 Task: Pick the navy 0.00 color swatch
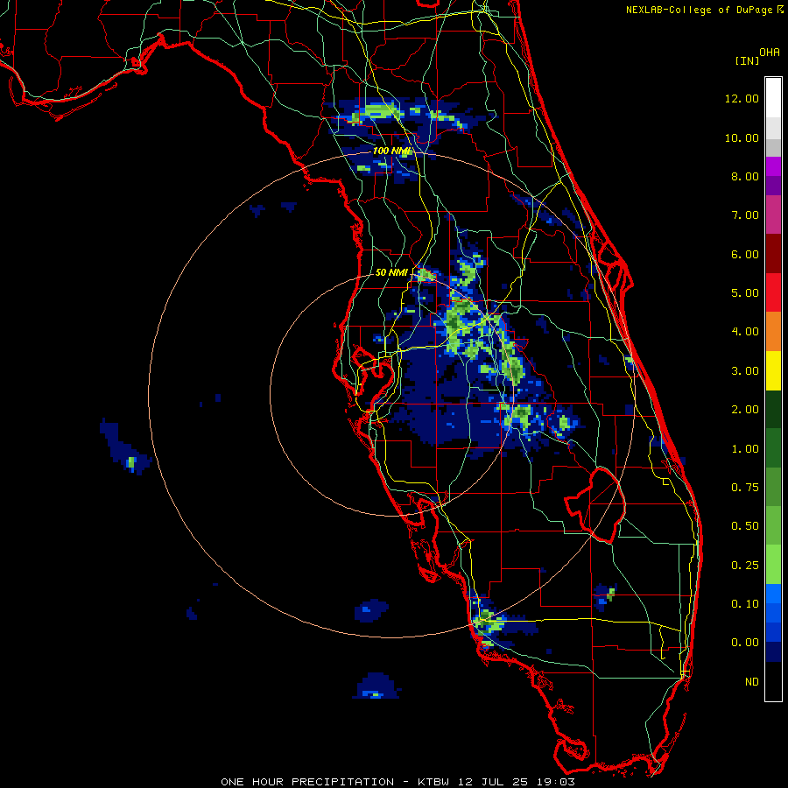(773, 652)
